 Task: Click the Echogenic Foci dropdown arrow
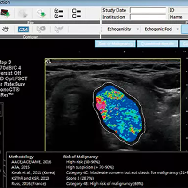(x=178, y=29)
